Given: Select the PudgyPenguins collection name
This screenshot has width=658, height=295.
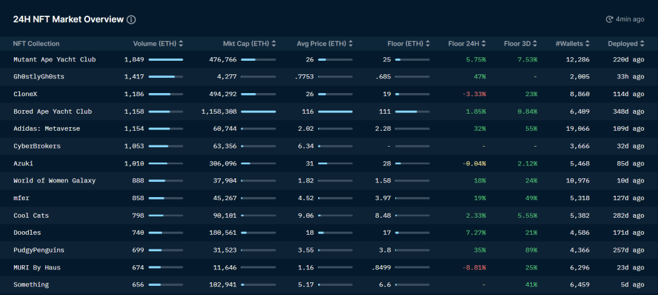Looking at the screenshot, I should tap(39, 250).
